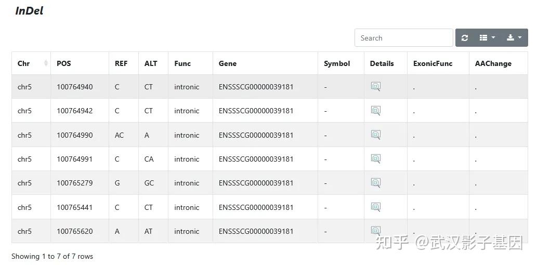This screenshot has width=537, height=265.
Task: Open details for position 100764940
Action: click(376, 87)
